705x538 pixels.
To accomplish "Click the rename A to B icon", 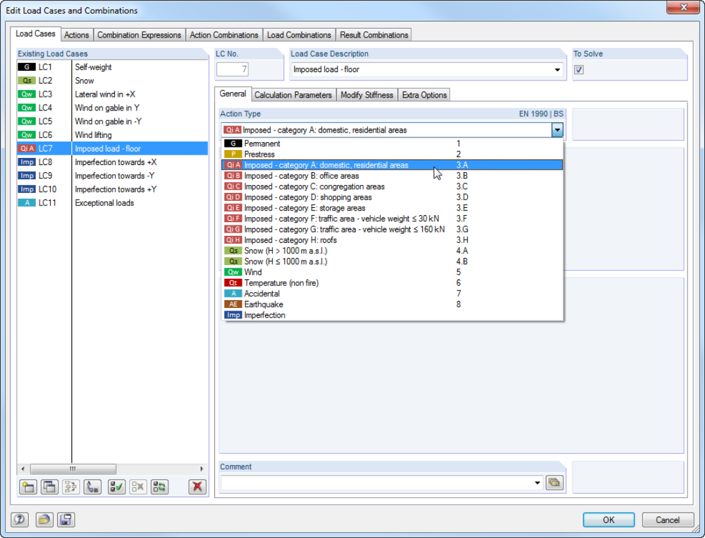I will 93,487.
